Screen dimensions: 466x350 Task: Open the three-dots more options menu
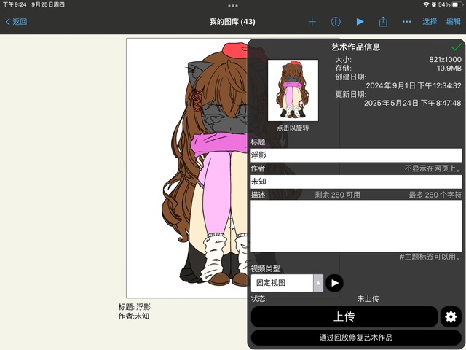(x=406, y=22)
